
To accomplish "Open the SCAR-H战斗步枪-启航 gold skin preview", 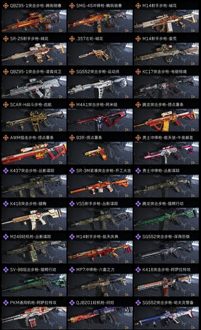I will coord(34,120).
